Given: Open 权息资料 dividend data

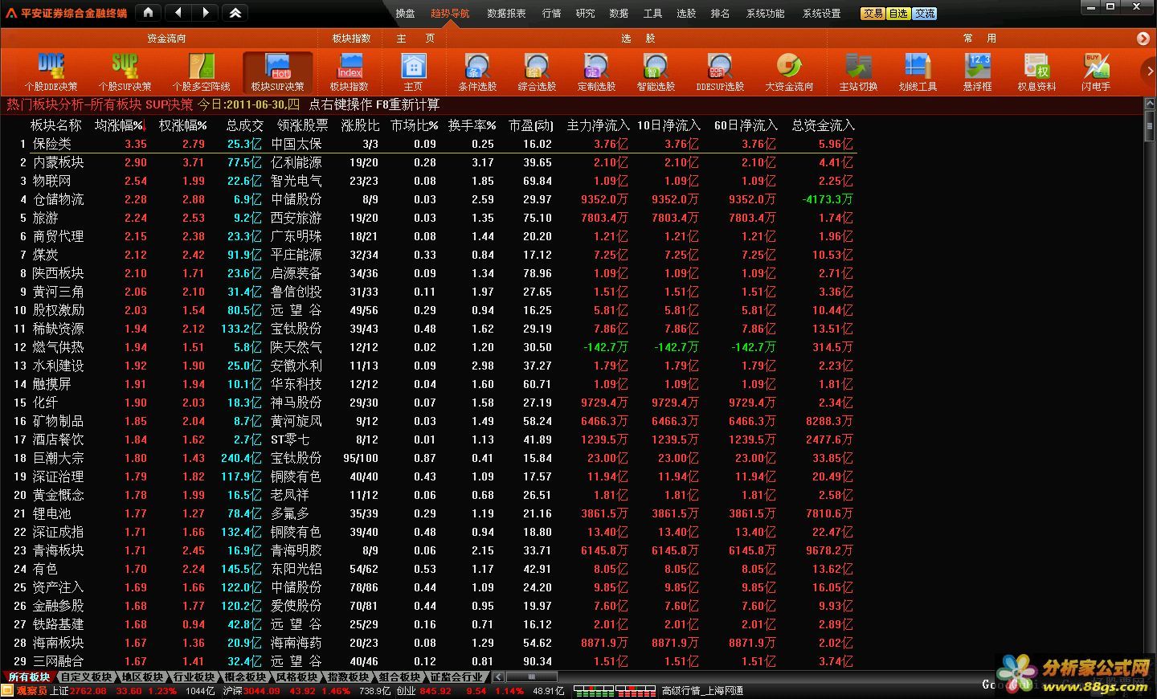Looking at the screenshot, I should 1036,72.
